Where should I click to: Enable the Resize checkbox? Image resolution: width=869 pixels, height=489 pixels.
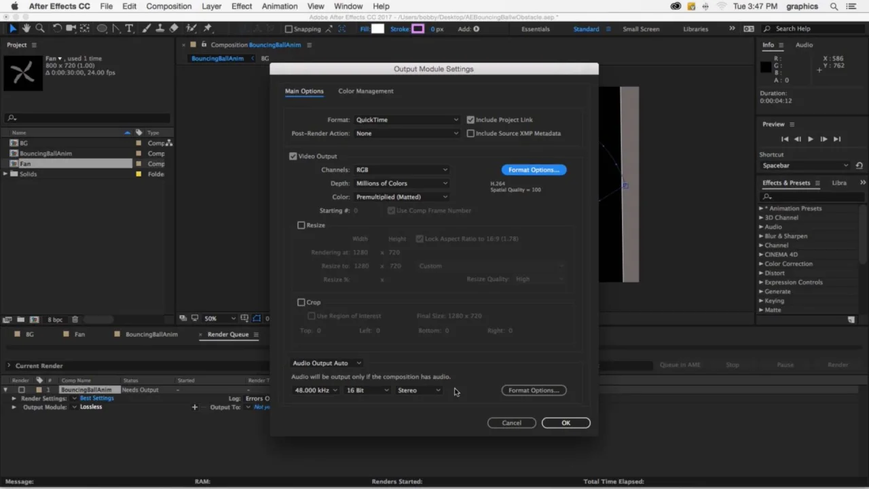[x=301, y=225]
